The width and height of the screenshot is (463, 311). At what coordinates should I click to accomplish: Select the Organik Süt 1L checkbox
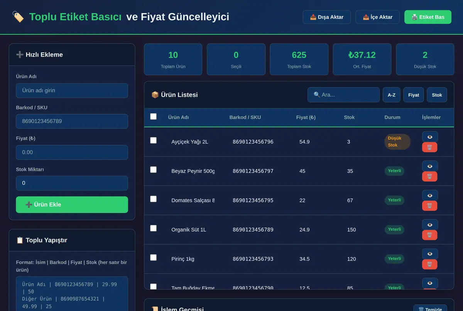click(x=153, y=228)
